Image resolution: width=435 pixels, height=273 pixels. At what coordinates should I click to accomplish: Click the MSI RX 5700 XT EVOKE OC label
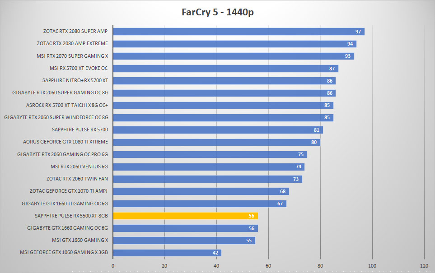(79, 68)
